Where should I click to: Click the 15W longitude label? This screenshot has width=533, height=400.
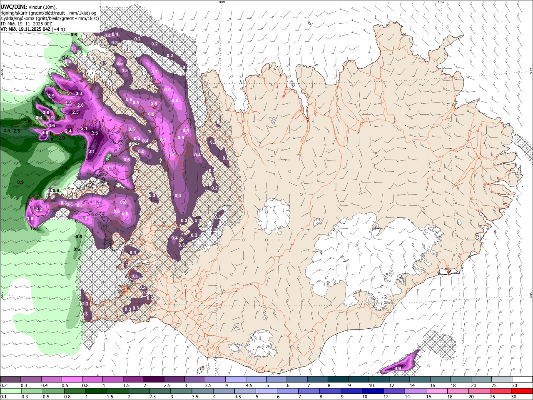(x=441, y=2)
